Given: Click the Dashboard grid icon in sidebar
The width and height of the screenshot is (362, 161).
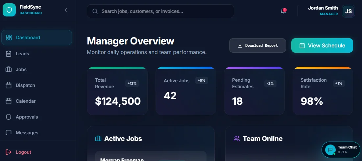Looking at the screenshot, I should point(9,38).
